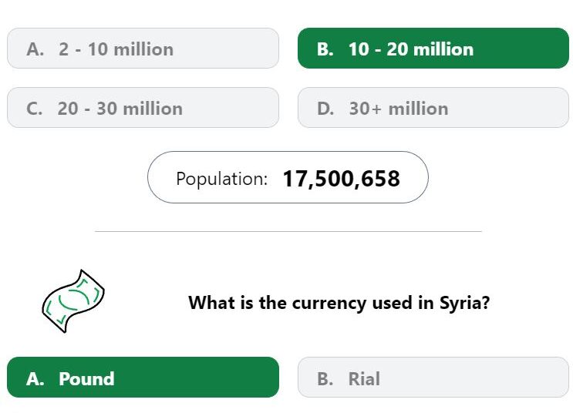Screen dimensions: 573x413
Task: Click the letter A. on the Pound answer
Action: click(35, 378)
